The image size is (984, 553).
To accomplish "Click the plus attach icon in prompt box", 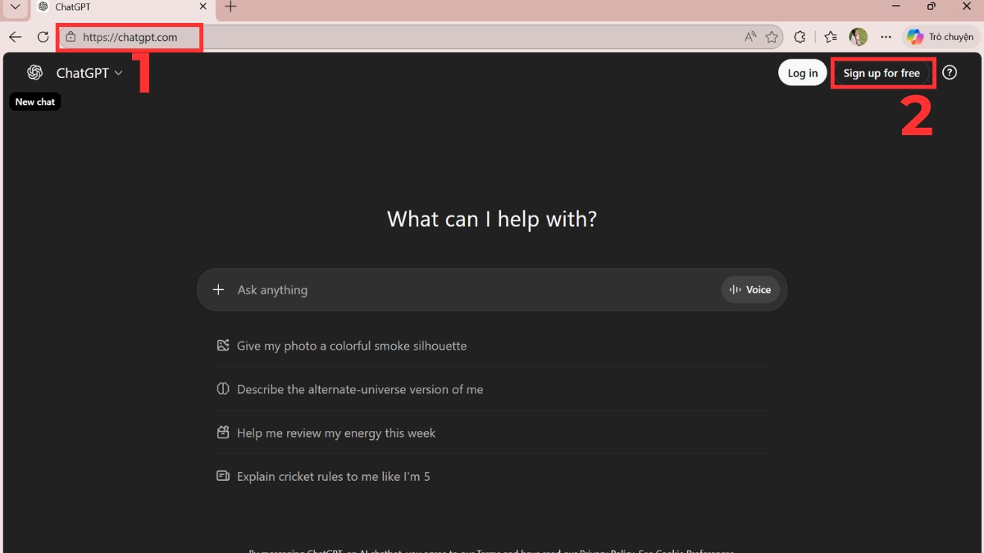I will (218, 290).
